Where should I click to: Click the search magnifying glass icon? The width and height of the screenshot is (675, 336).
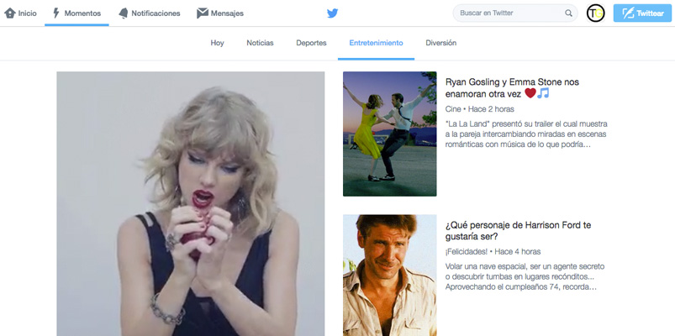[569, 13]
